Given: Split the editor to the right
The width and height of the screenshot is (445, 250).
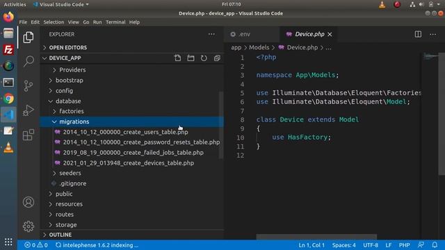Looking at the screenshot, I should (418, 34).
